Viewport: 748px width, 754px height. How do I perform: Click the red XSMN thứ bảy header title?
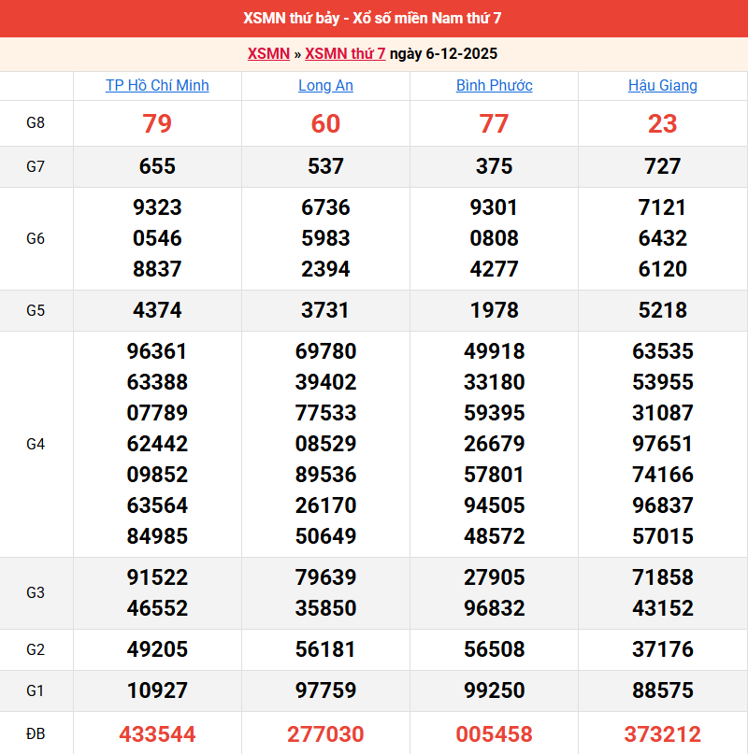pos(374,19)
